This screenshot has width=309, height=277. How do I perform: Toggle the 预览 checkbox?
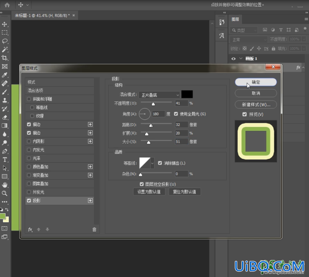(245, 114)
